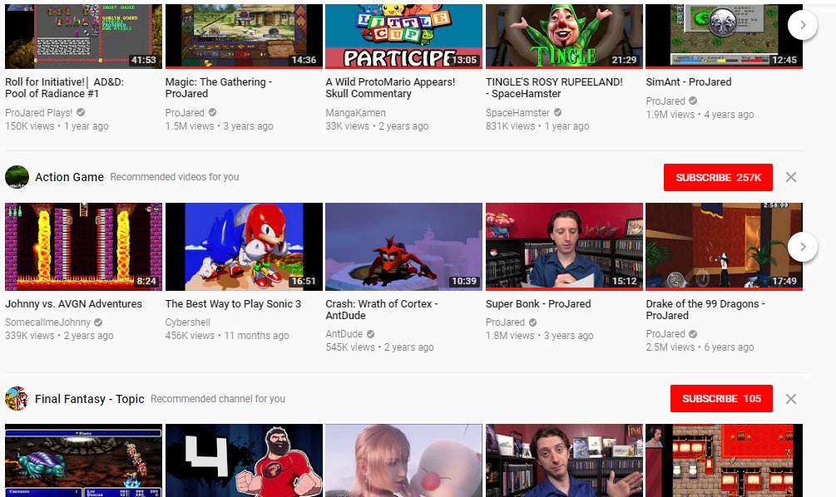Click '33K views • 2 years ago' text
The height and width of the screenshot is (497, 836).
(x=377, y=126)
